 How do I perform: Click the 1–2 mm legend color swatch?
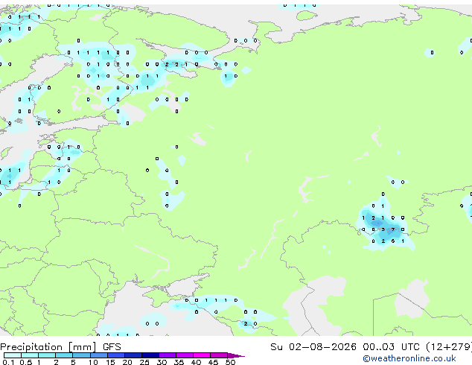47,355
